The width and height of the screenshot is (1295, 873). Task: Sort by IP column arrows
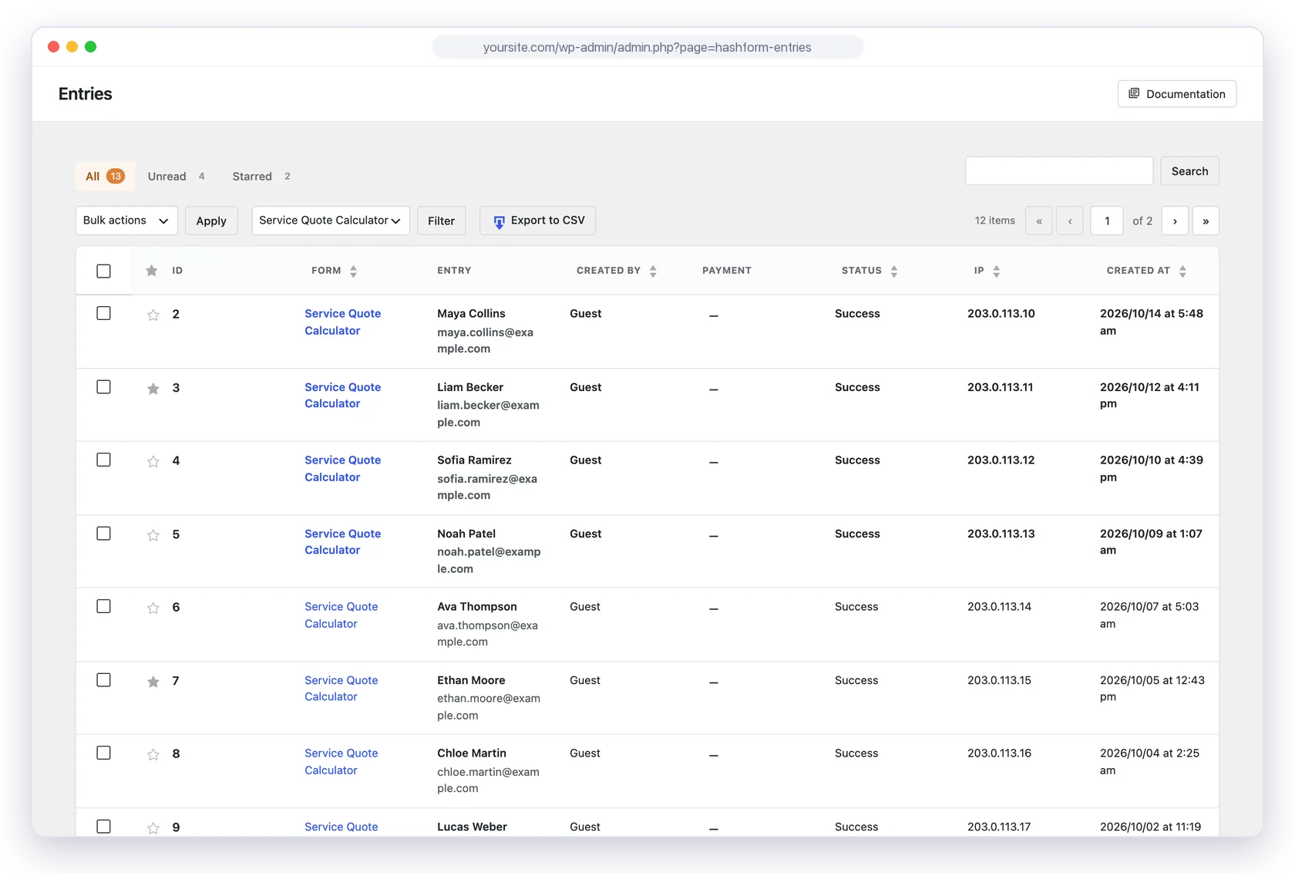coord(996,271)
